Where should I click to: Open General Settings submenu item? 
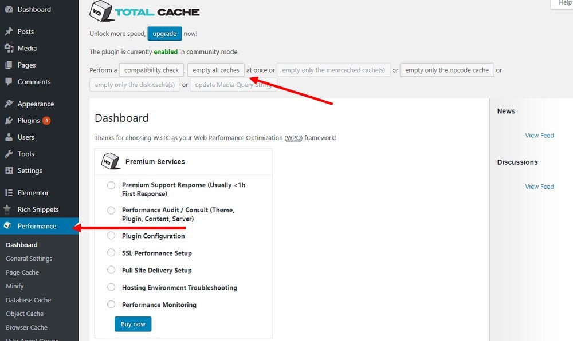pos(29,259)
